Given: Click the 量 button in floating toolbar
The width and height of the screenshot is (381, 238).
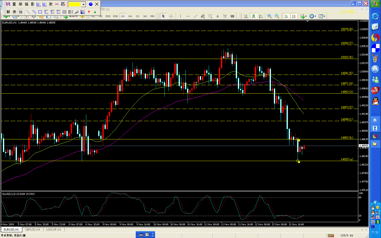Looking at the screenshot, I should click(14, 4).
